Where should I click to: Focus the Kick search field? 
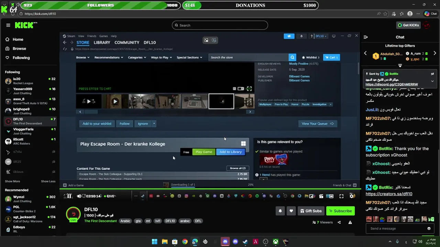click(220, 25)
